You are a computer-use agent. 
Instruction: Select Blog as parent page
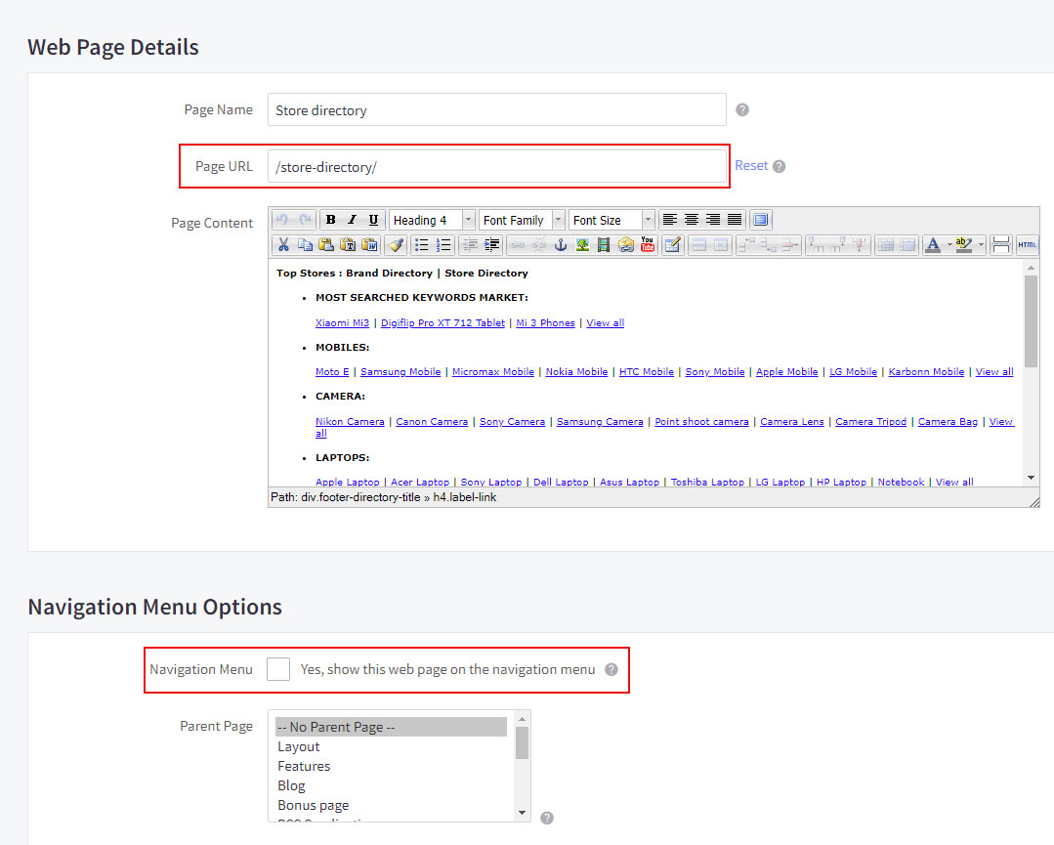tap(291, 785)
